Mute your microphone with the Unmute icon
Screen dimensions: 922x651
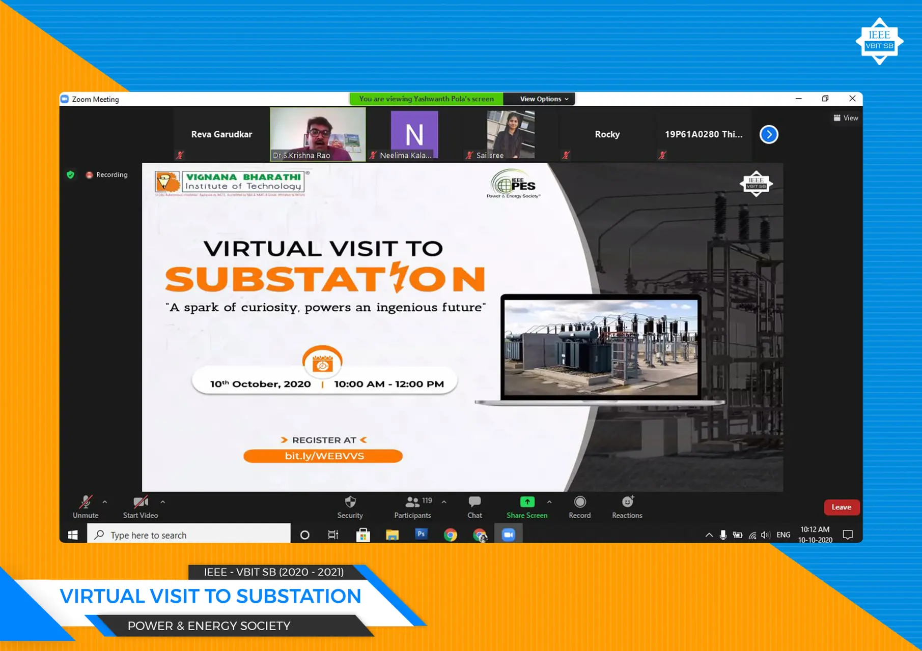pyautogui.click(x=85, y=501)
